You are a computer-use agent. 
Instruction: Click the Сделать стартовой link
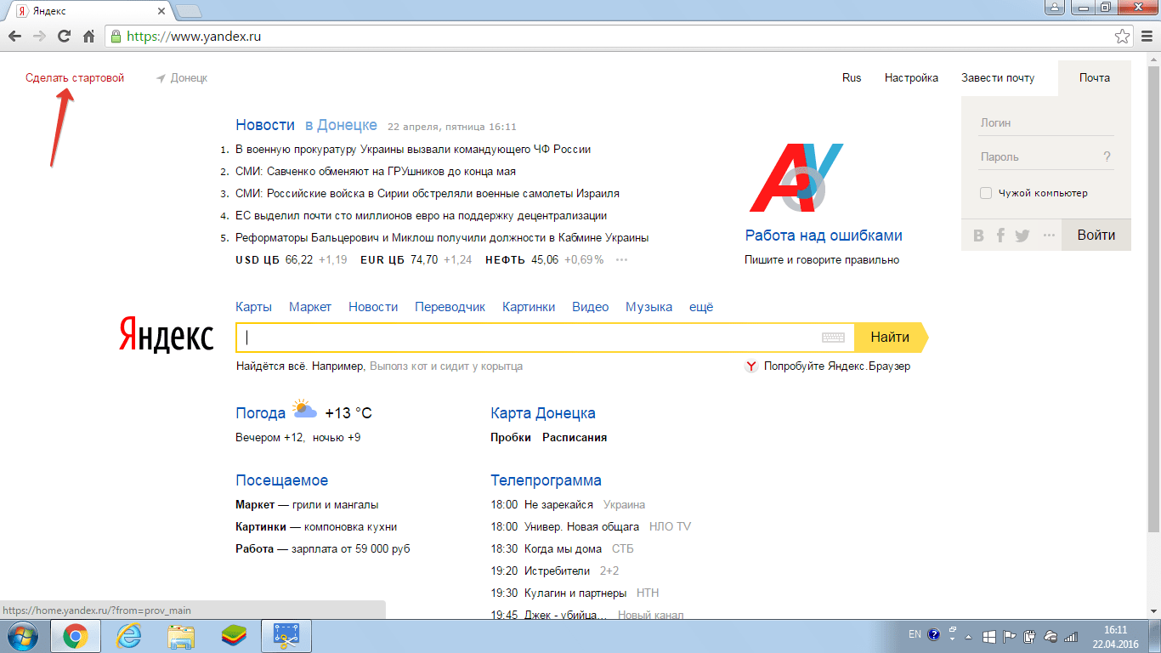[75, 77]
